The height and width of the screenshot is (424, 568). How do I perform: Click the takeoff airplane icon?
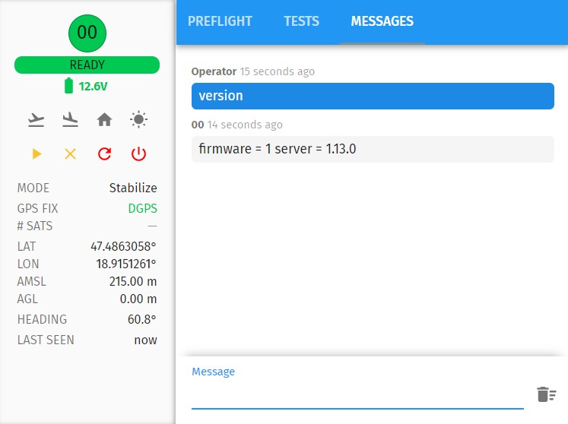[x=36, y=119]
